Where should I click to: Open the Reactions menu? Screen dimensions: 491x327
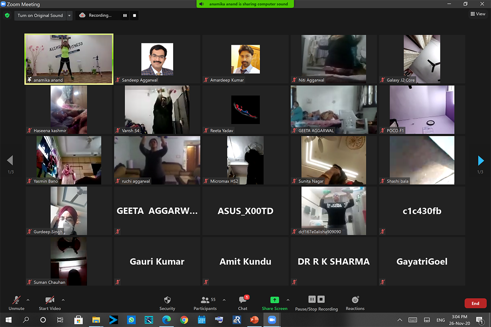point(355,300)
